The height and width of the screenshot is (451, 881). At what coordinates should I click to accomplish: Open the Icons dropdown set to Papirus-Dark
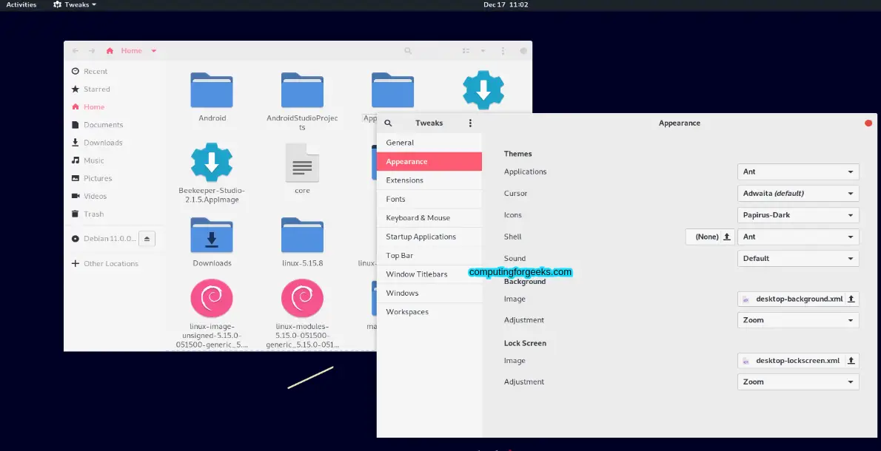tap(797, 214)
